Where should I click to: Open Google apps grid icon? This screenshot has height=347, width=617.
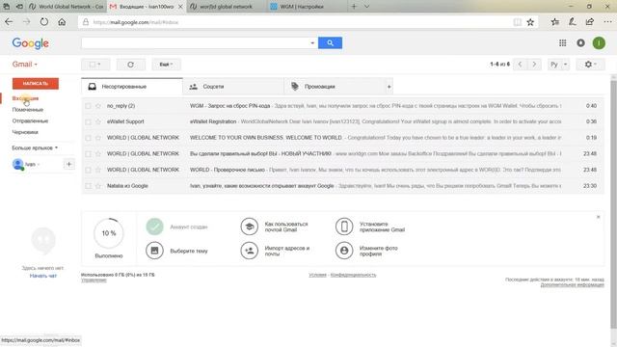(563, 42)
